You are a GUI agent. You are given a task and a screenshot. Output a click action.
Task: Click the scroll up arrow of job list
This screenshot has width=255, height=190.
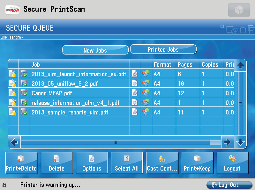coord(240,66)
